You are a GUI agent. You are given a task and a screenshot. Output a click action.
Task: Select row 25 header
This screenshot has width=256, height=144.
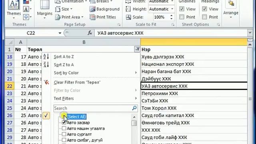(x=10, y=108)
